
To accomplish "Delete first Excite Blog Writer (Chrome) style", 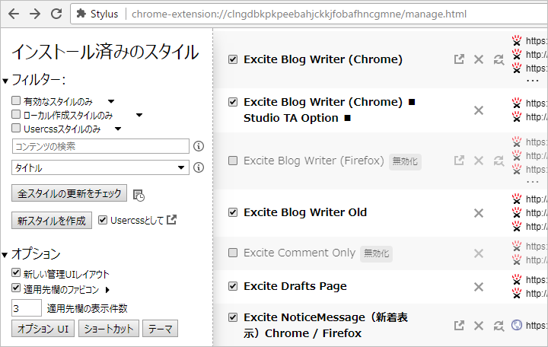I will [x=479, y=59].
